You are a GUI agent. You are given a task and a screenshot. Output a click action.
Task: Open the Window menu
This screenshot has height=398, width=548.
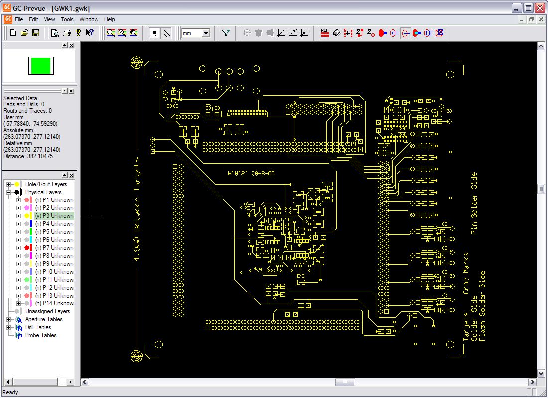coord(89,19)
